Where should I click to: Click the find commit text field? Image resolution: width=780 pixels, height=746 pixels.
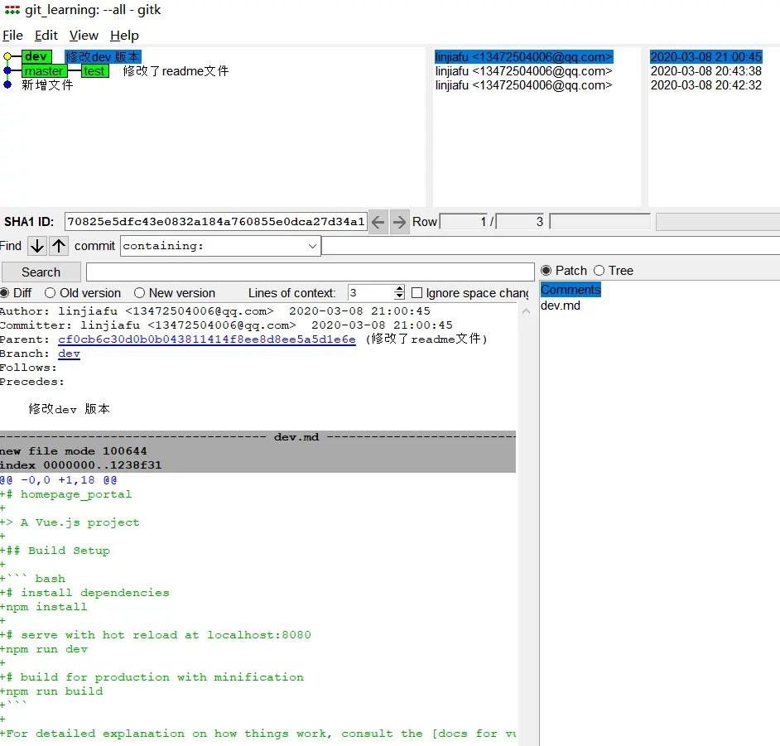click(x=550, y=246)
